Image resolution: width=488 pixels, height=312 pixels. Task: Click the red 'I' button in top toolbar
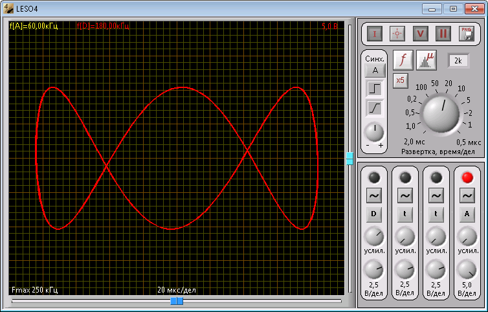click(x=375, y=33)
